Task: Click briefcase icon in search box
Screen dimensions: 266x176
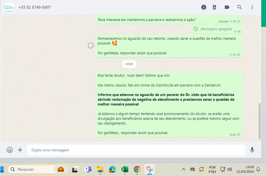Action: point(60,169)
